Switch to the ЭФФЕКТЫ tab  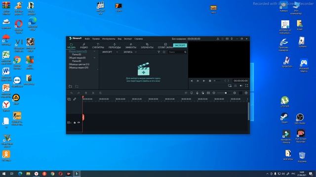(x=131, y=46)
